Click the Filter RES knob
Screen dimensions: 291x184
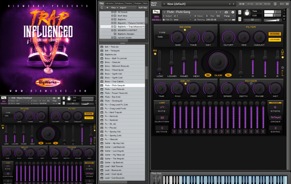pos(244,37)
